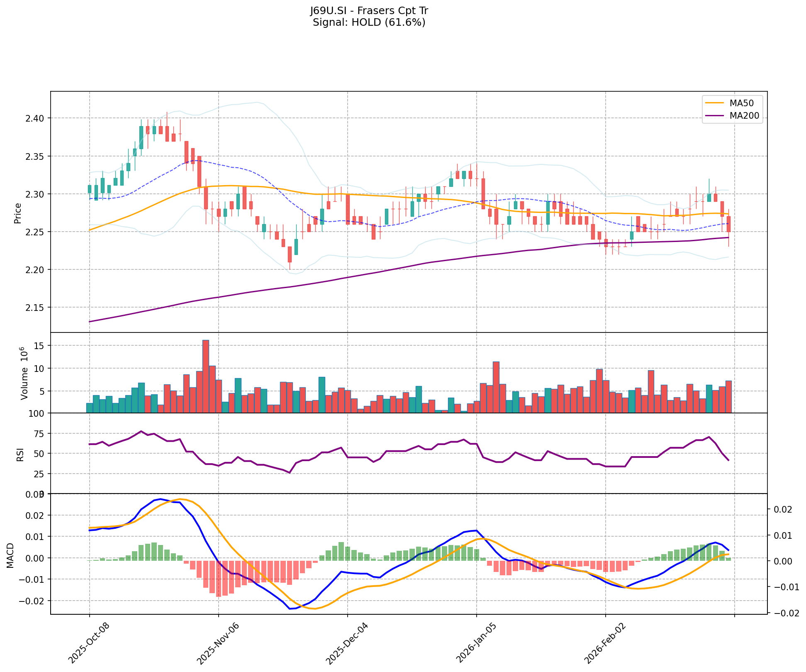
Task: Click the purple MA200 legend line swatch
Action: click(x=714, y=116)
